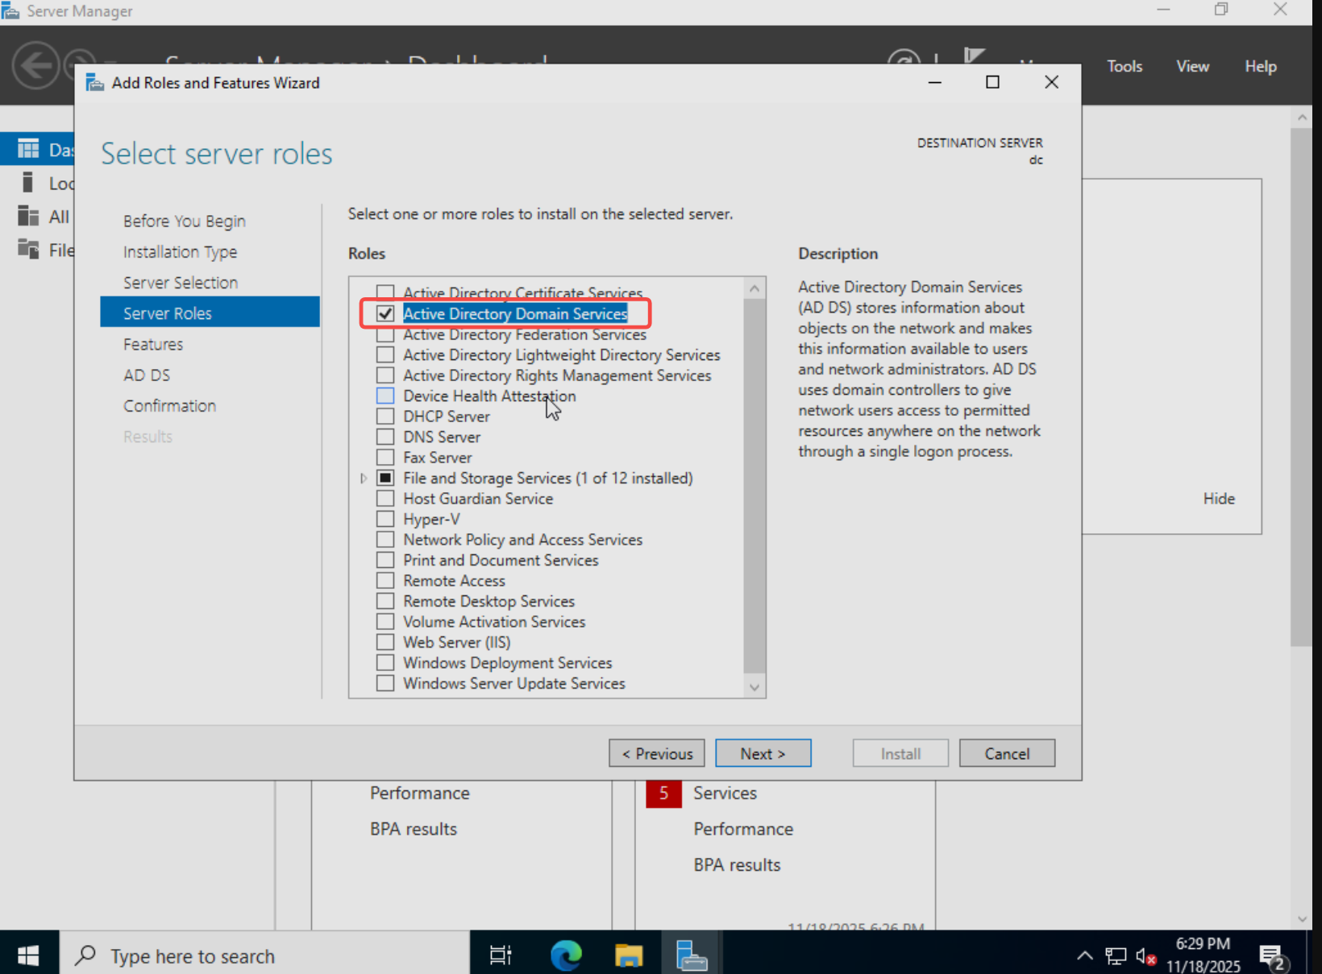Check Device Health Attestation role
This screenshot has height=974, width=1322.
pyautogui.click(x=385, y=396)
